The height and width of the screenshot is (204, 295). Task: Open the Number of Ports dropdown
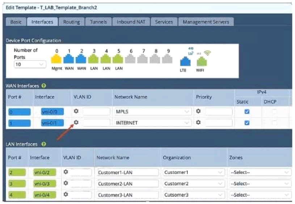pyautogui.click(x=30, y=64)
